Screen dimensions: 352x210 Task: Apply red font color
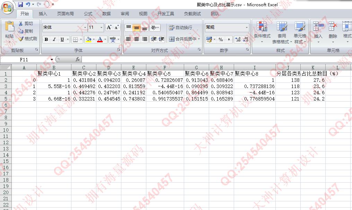100,40
